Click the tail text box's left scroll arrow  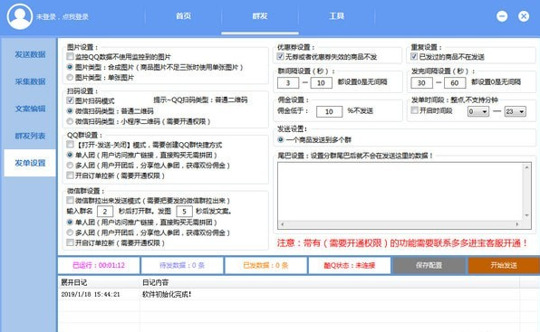(x=283, y=224)
